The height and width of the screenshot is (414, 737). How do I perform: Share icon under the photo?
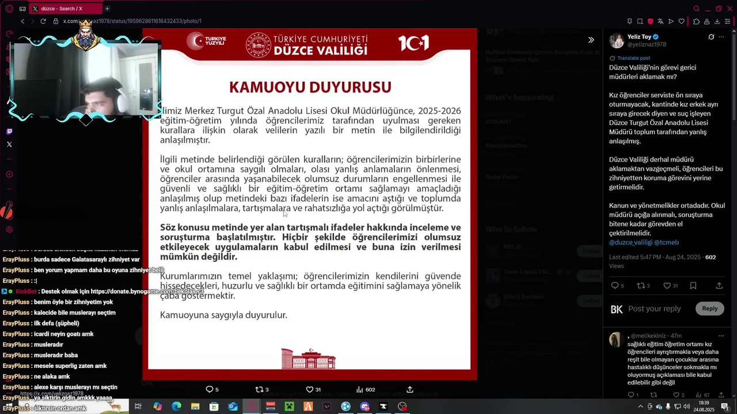tap(410, 389)
